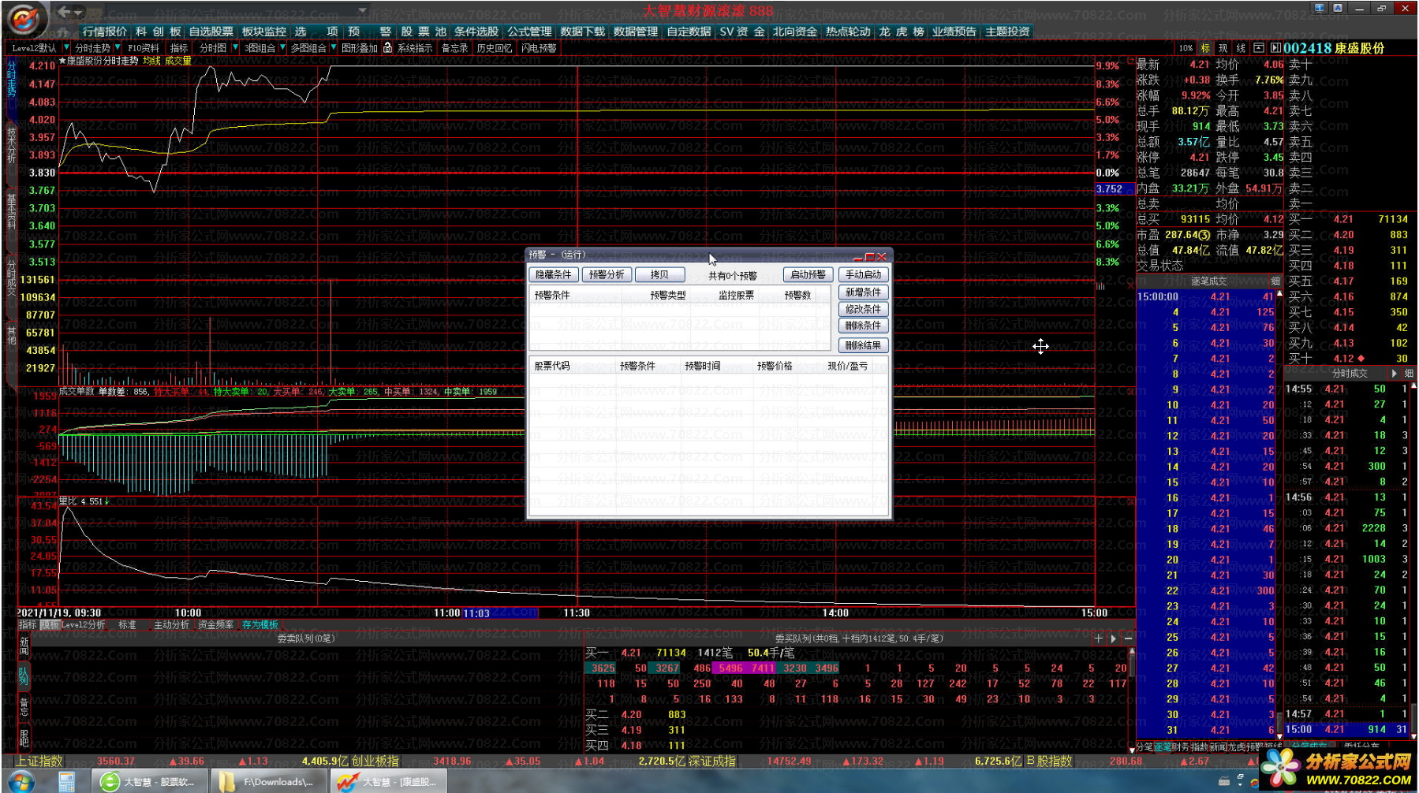Click the 手动启动 button
Screen dimensions: 1419x793
tap(863, 274)
